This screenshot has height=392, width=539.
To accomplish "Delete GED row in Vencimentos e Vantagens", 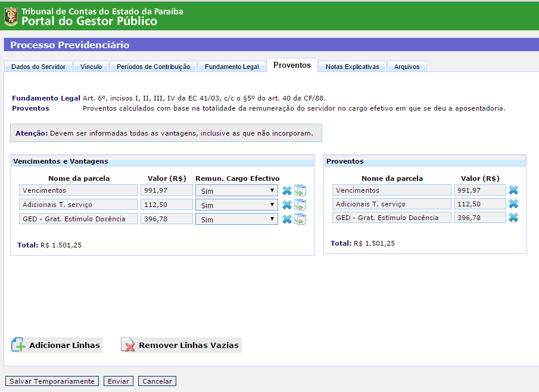I will pyautogui.click(x=286, y=219).
